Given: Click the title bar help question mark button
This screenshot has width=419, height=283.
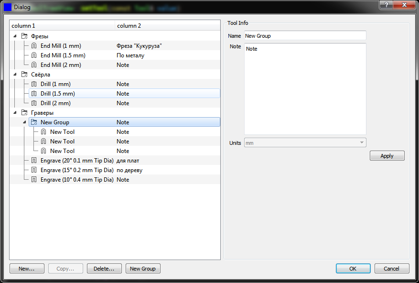Looking at the screenshot, I should click(386, 5).
